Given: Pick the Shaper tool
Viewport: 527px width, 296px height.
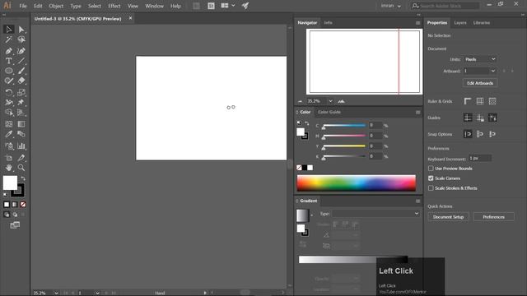Looking at the screenshot, I should tap(9, 81).
